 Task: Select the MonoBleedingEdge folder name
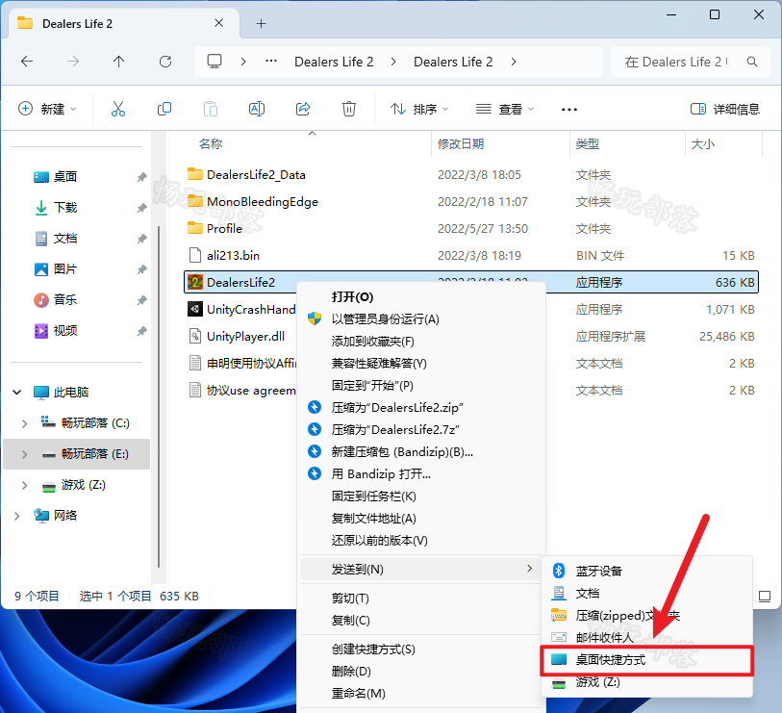click(x=263, y=201)
